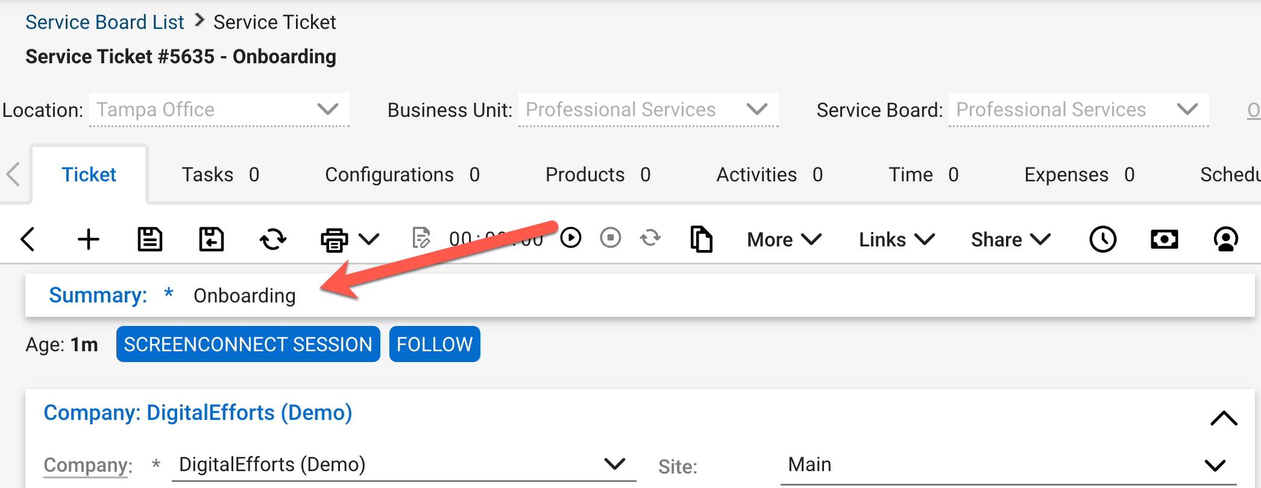Open the Activities tab
The image size is (1261, 488).
[x=770, y=175]
